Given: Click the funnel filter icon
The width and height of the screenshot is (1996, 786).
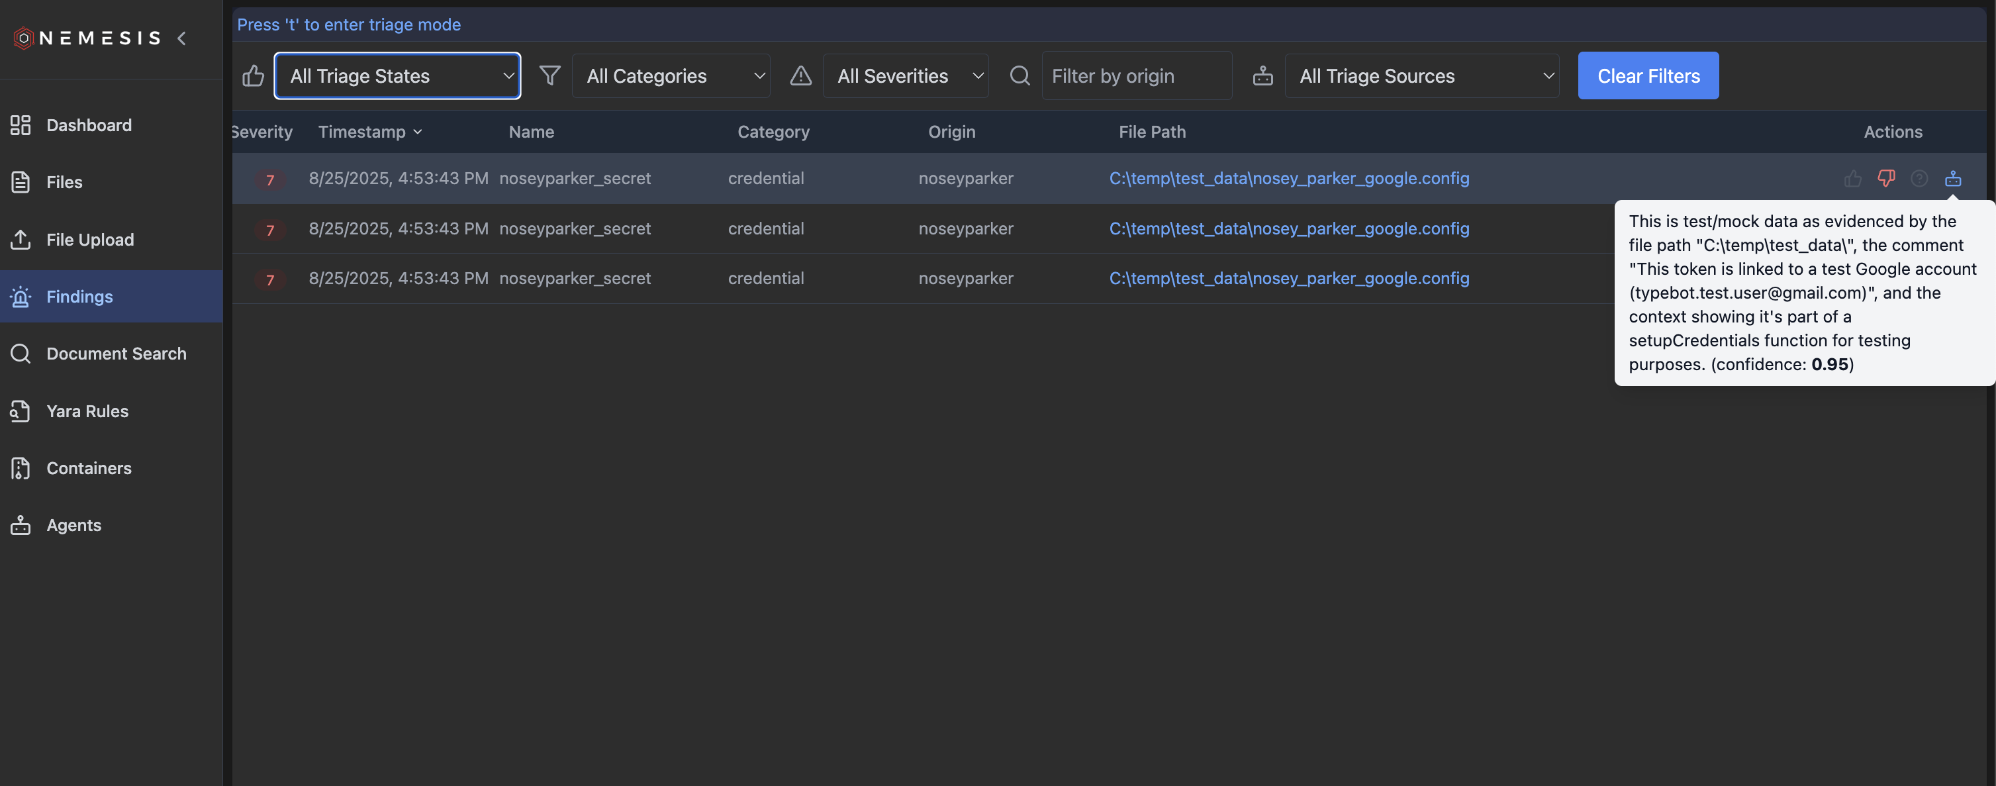Looking at the screenshot, I should pyautogui.click(x=549, y=76).
